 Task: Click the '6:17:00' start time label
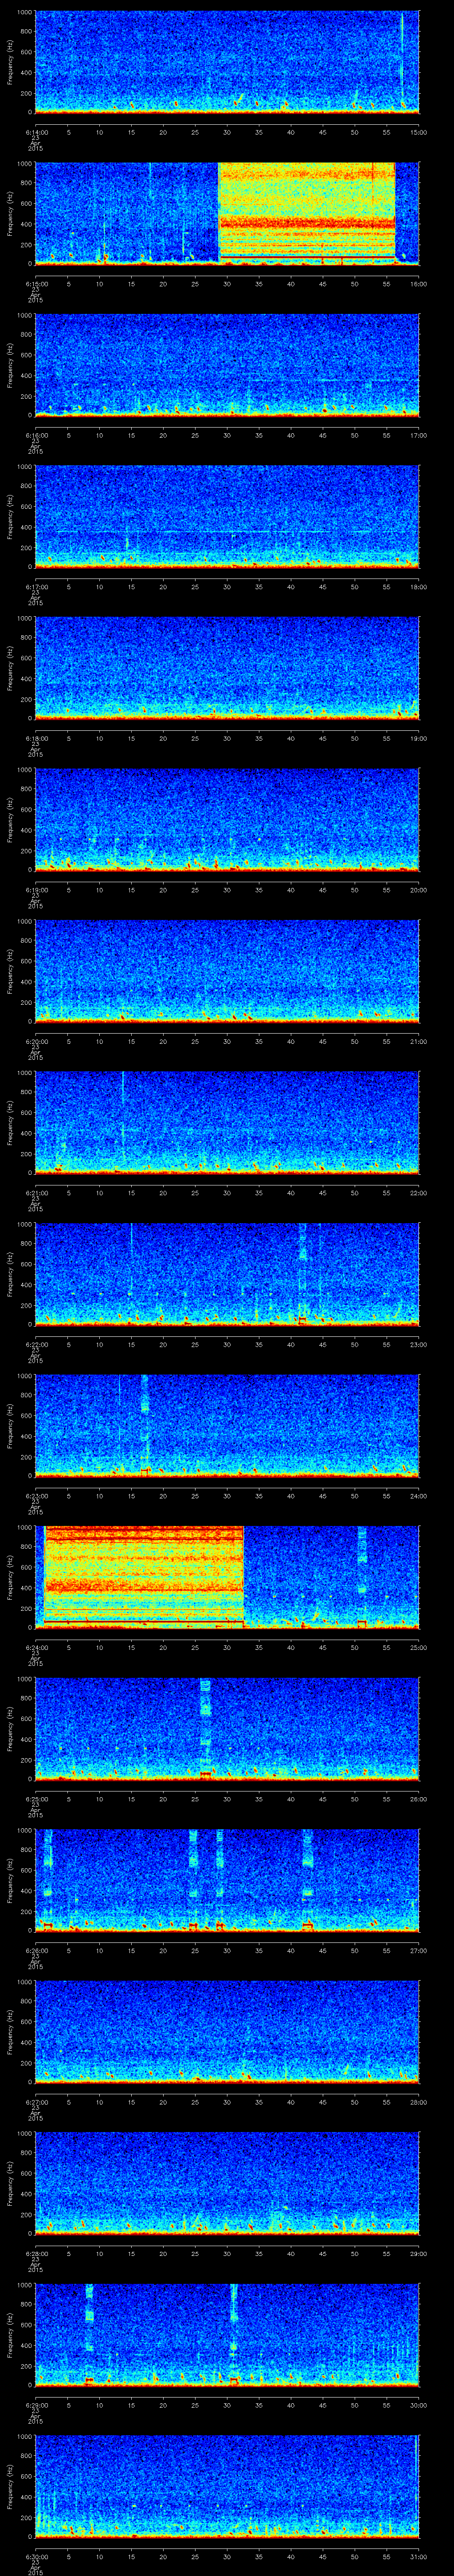coord(36,586)
